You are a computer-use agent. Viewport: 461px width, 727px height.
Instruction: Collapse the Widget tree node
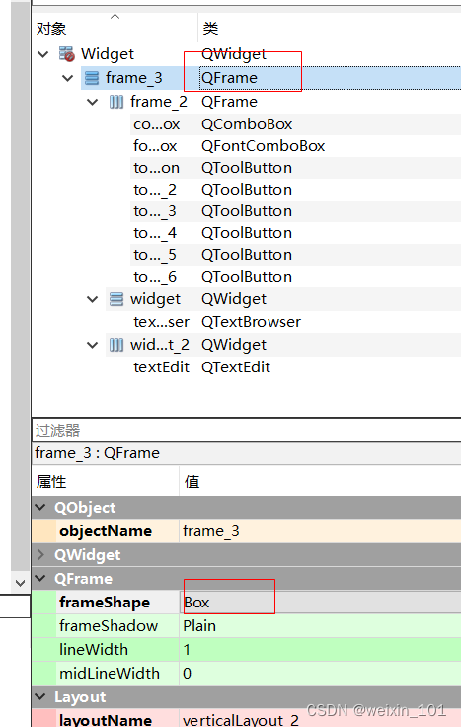(43, 54)
